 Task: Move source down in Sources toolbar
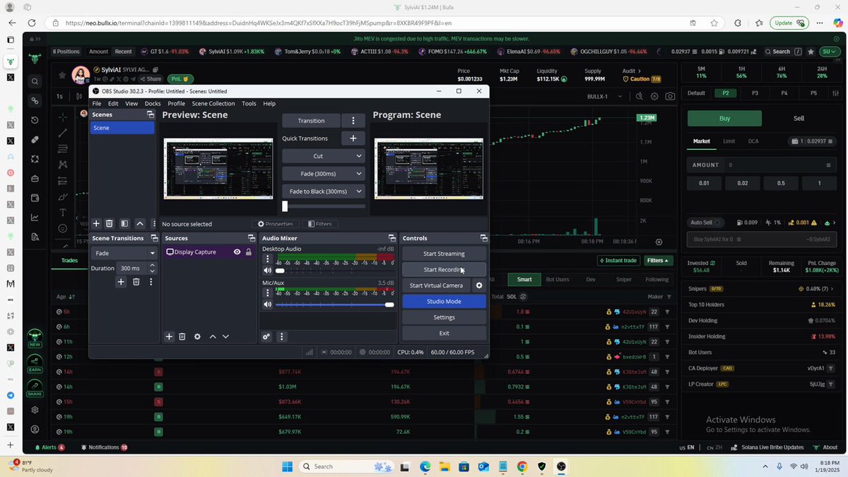coord(225,336)
